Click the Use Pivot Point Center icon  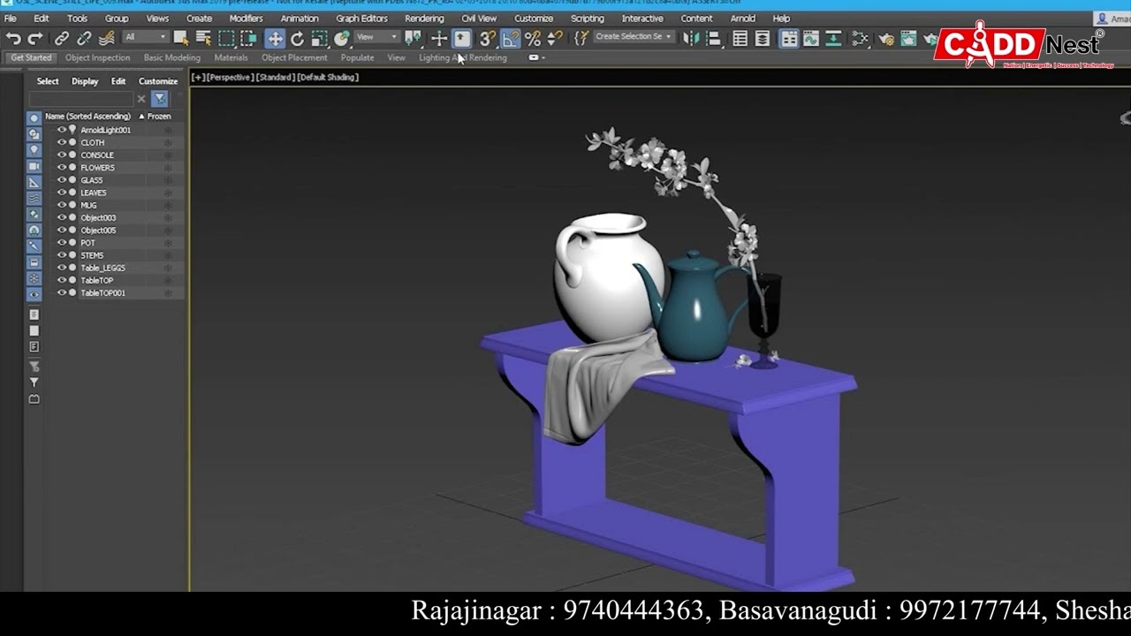tap(412, 38)
